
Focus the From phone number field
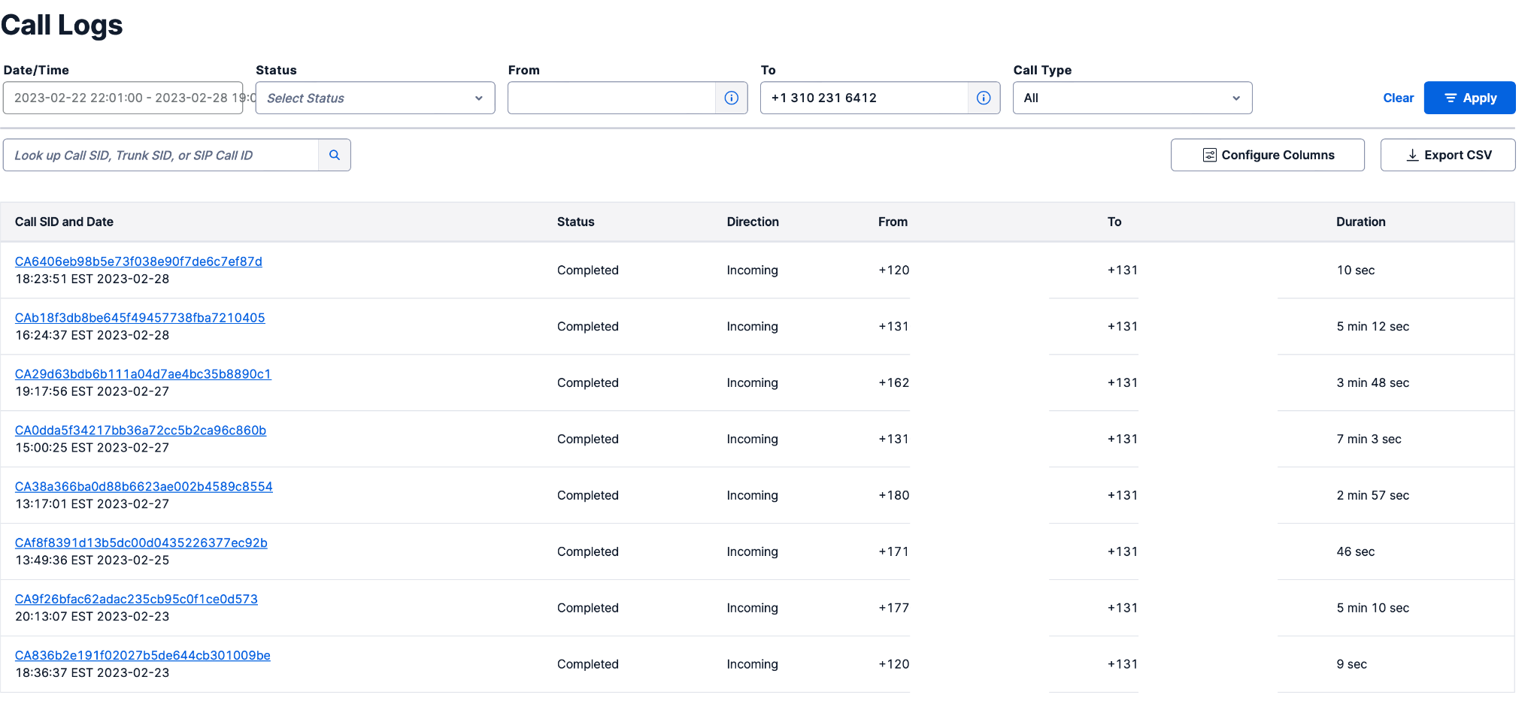(x=611, y=98)
